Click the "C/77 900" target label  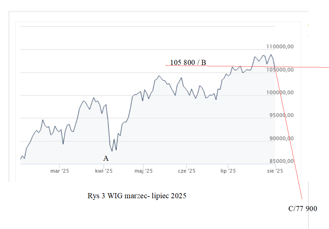click(303, 209)
